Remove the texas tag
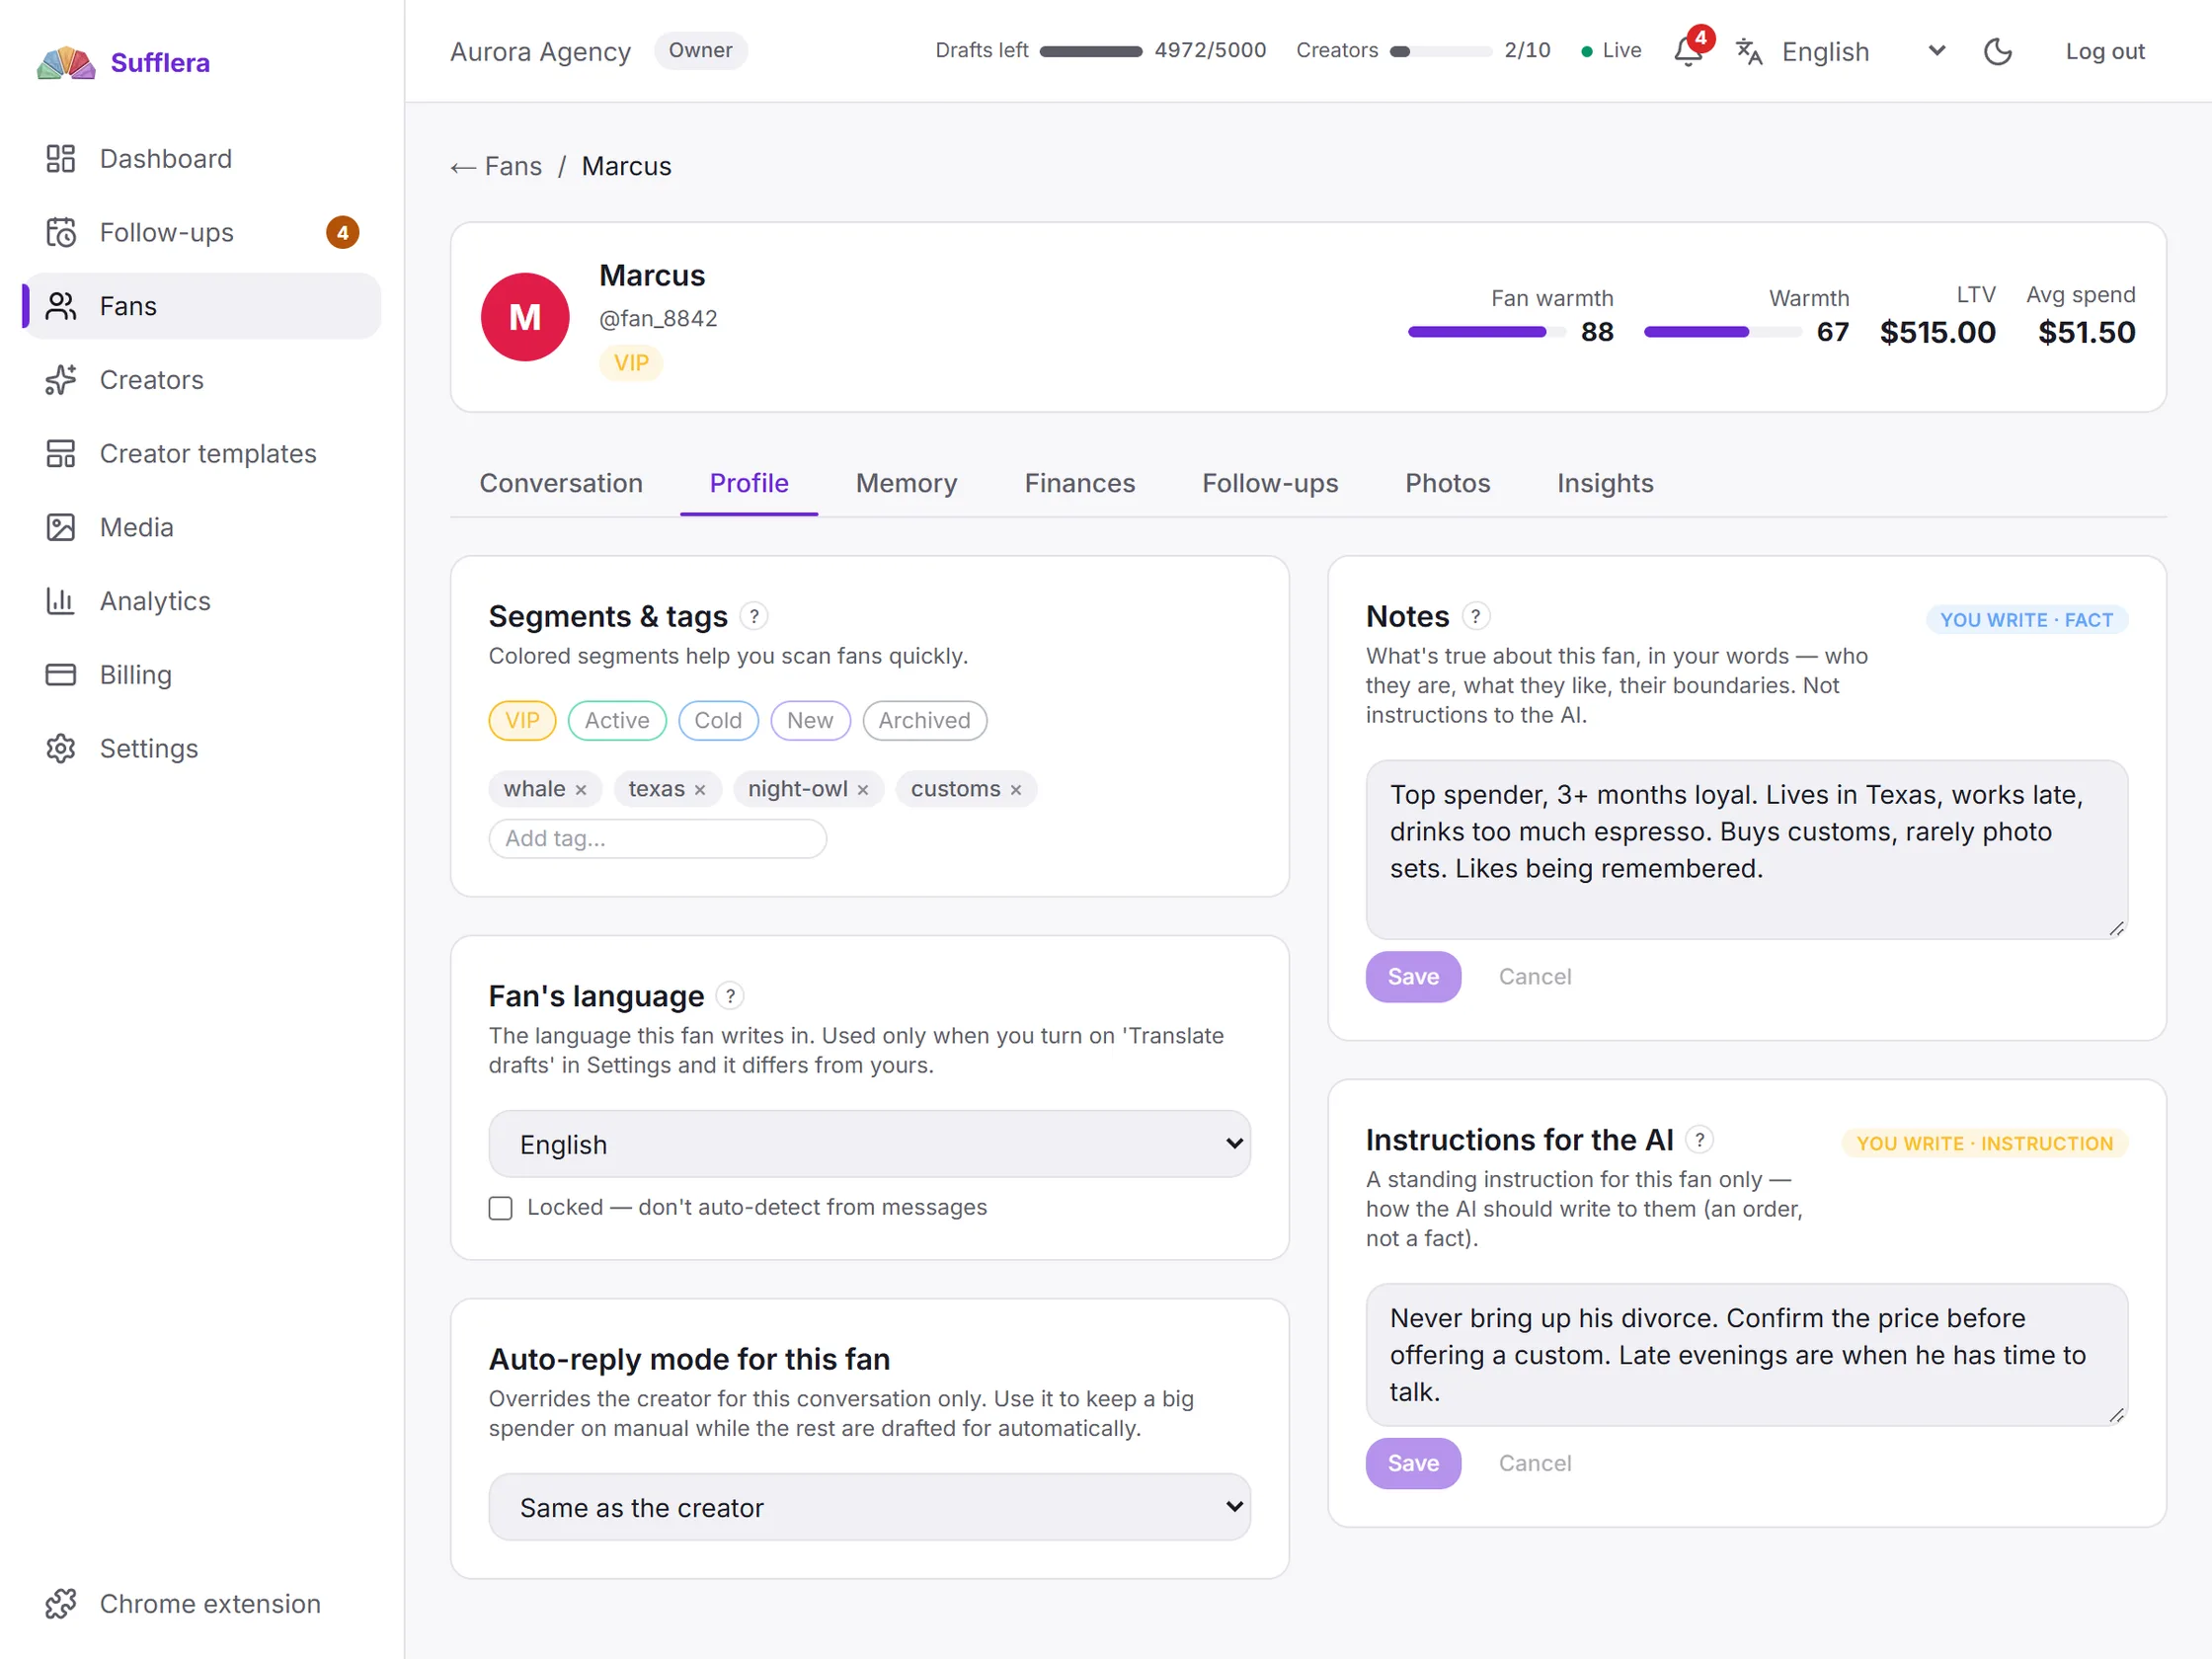This screenshot has width=2212, height=1659. click(x=700, y=790)
